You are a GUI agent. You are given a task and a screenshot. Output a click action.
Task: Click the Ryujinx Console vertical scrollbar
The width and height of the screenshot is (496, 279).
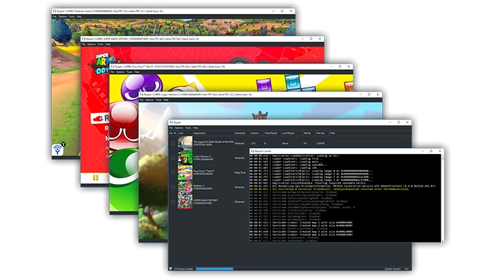(442, 198)
